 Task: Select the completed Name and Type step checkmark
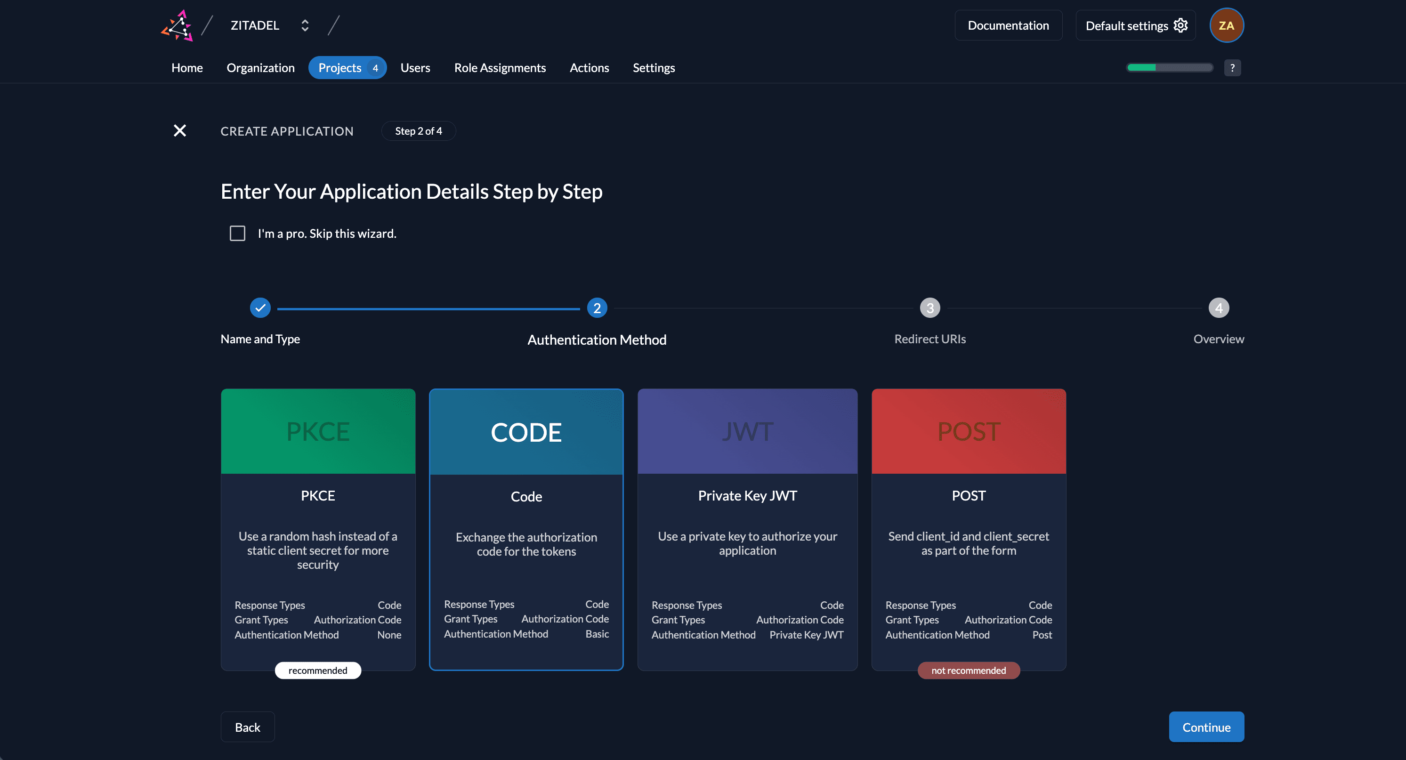click(x=260, y=307)
